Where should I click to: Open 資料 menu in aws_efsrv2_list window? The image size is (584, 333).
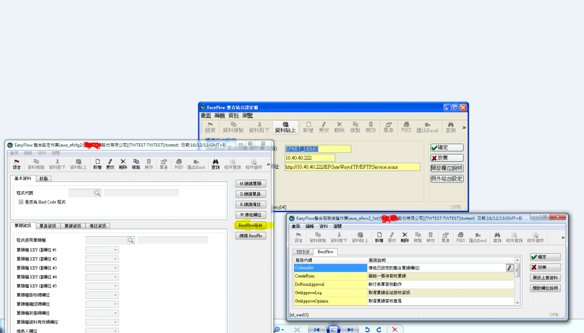[x=323, y=226]
